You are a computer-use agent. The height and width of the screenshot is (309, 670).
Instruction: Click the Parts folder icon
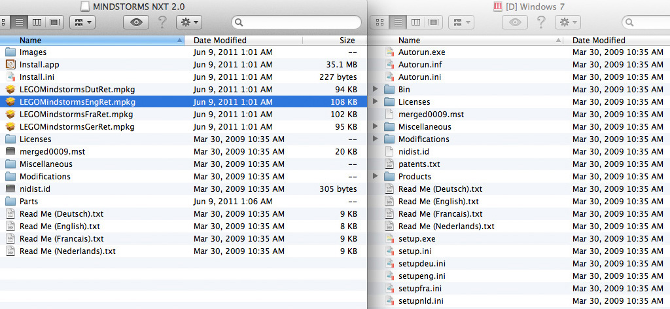click(10, 202)
